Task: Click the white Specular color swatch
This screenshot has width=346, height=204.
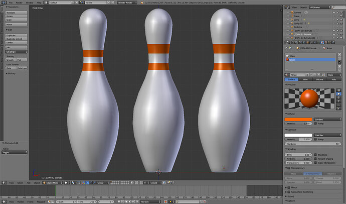Action: (x=298, y=135)
